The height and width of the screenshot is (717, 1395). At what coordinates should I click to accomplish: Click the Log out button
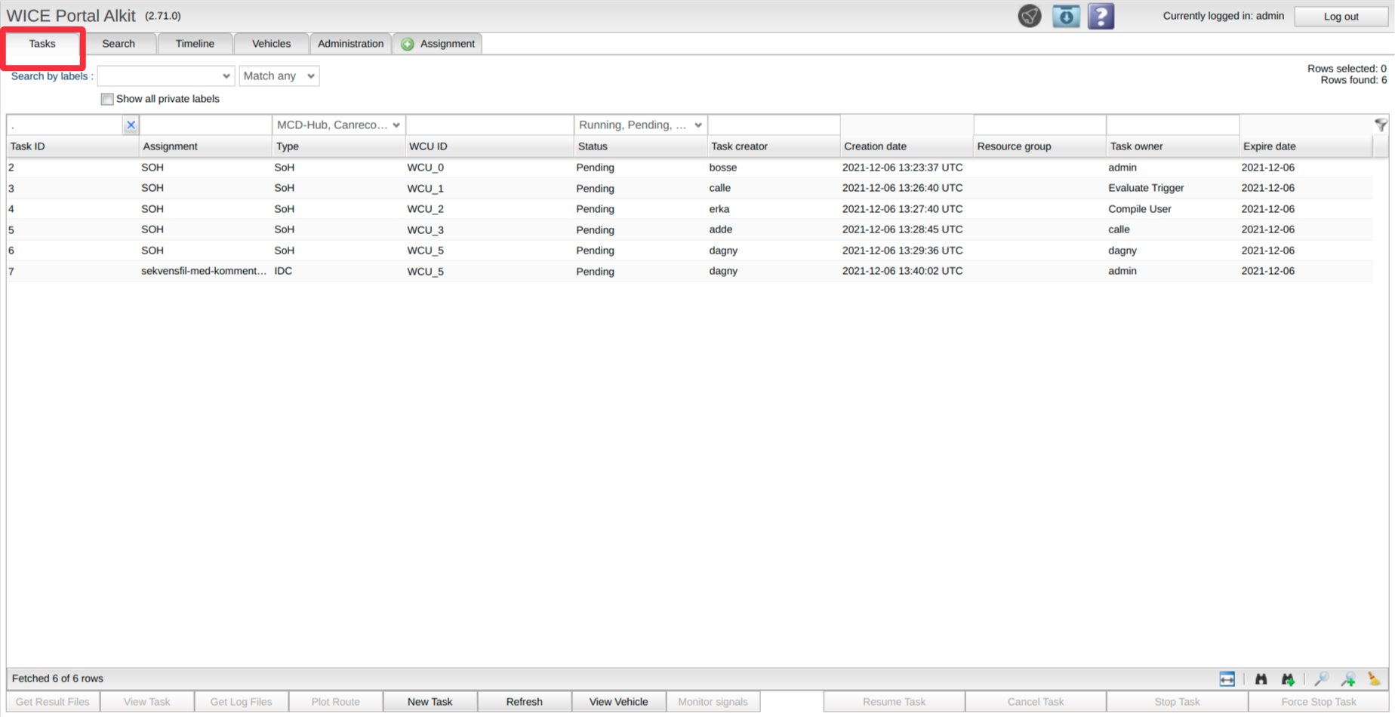pos(1341,17)
